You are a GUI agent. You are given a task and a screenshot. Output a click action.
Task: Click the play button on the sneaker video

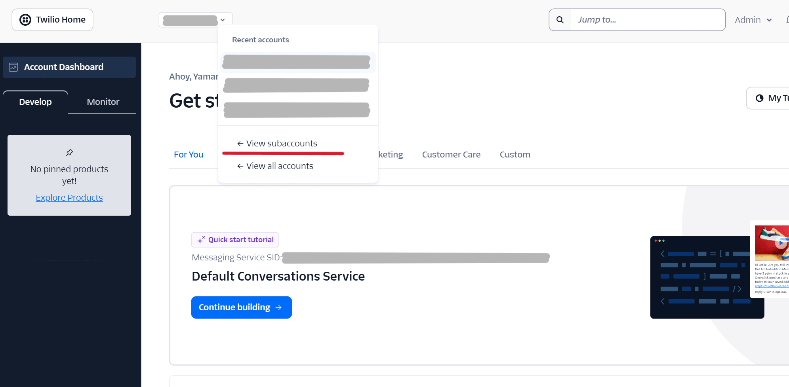click(x=781, y=243)
